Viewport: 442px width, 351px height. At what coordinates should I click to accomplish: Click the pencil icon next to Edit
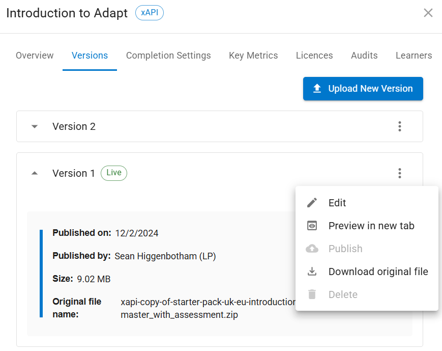point(312,203)
